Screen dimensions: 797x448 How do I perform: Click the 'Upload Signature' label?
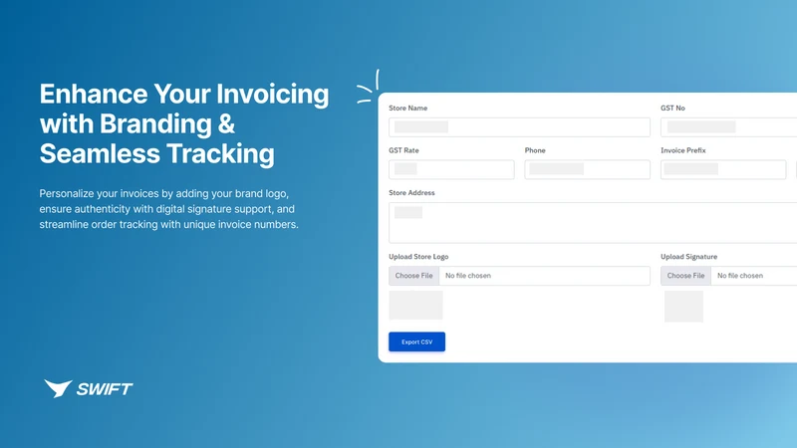pos(688,257)
